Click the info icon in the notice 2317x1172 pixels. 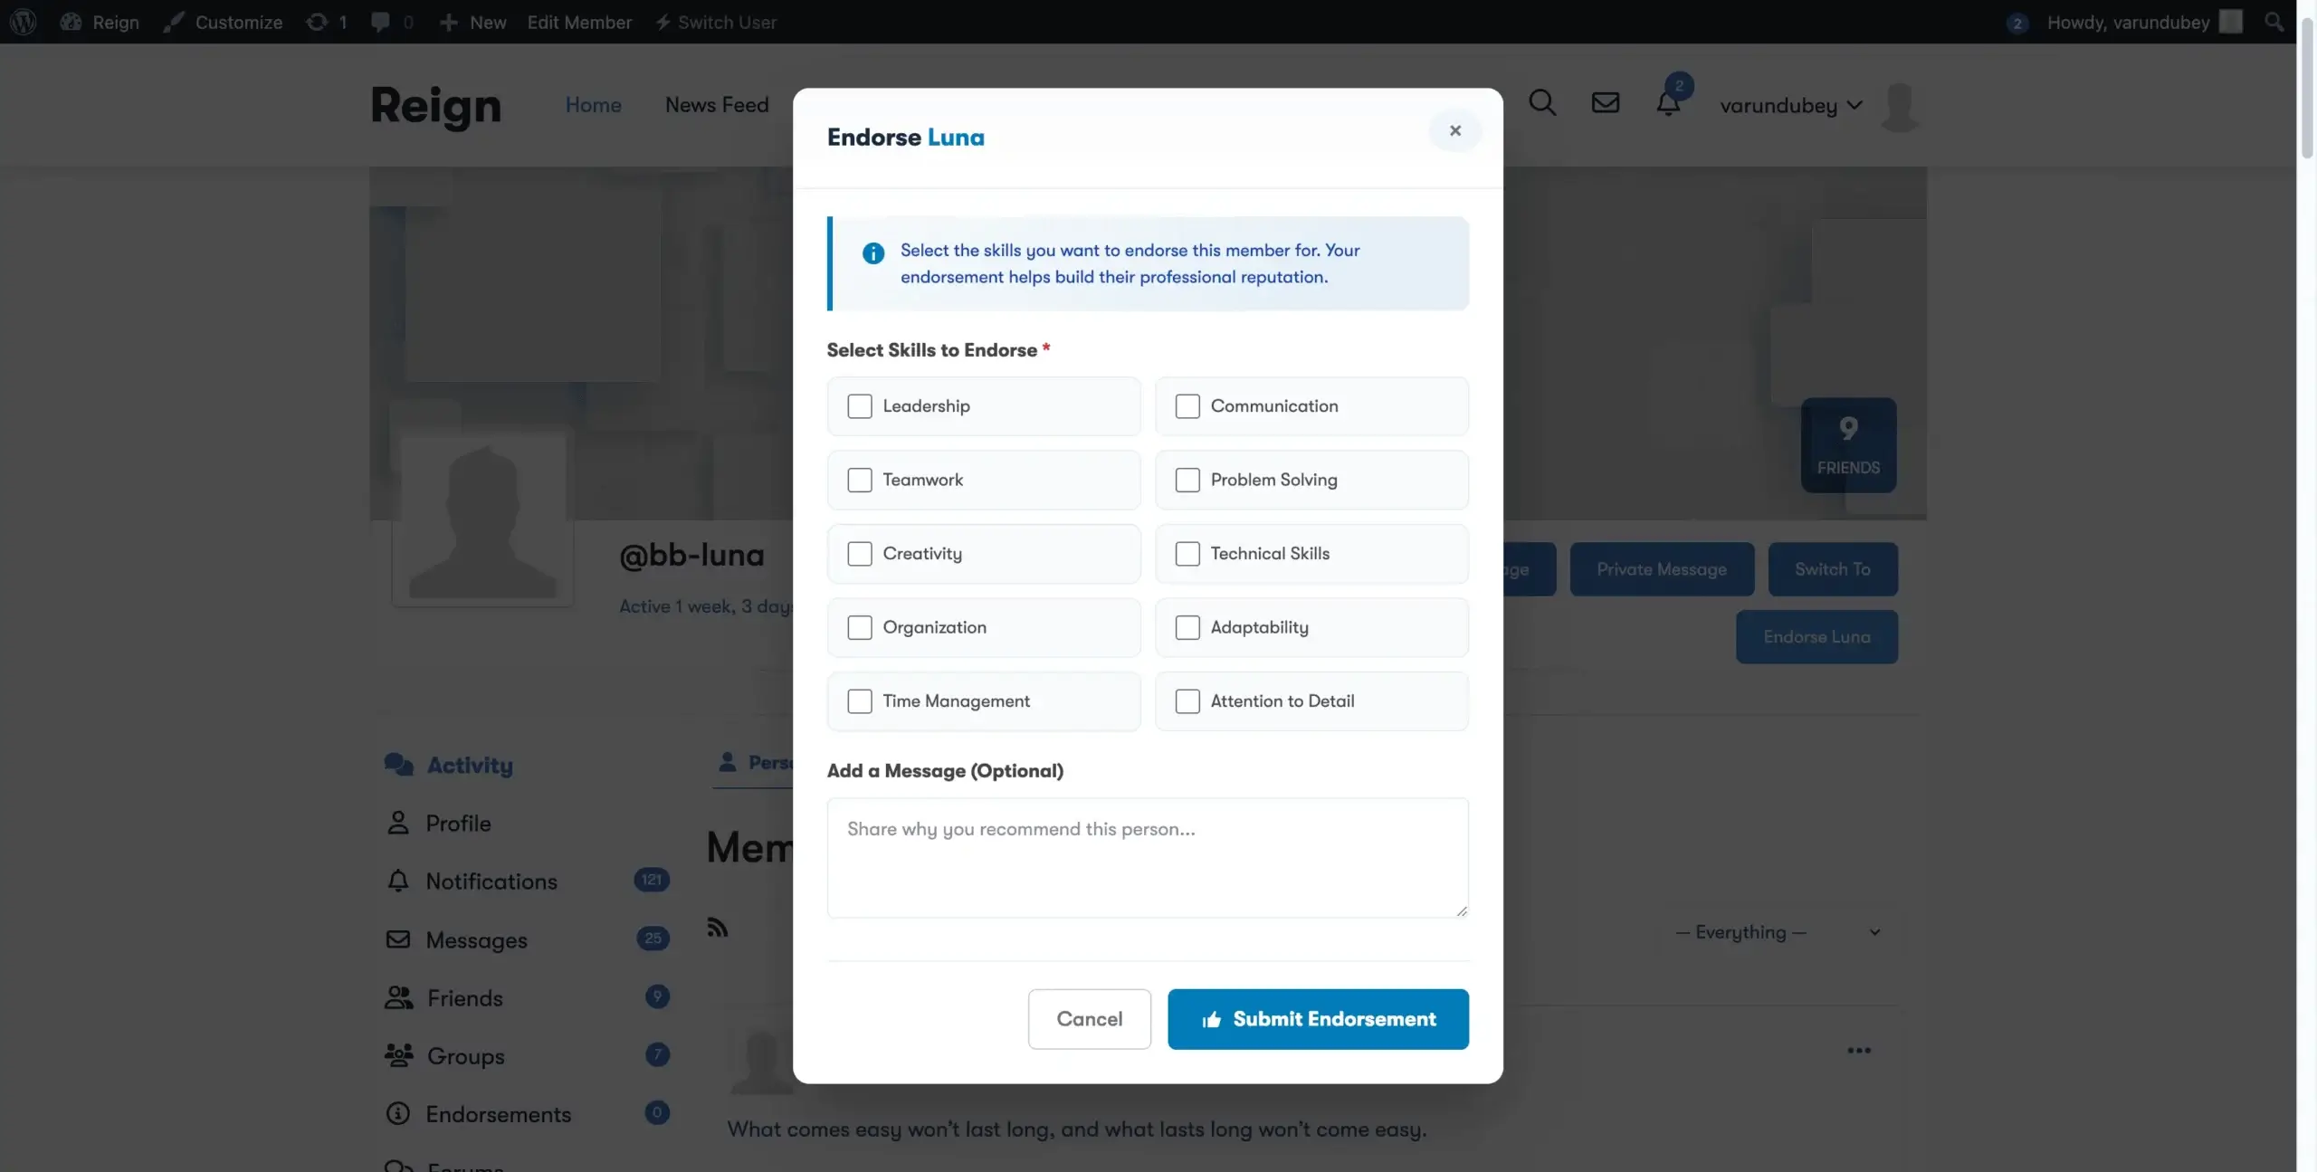click(x=872, y=253)
